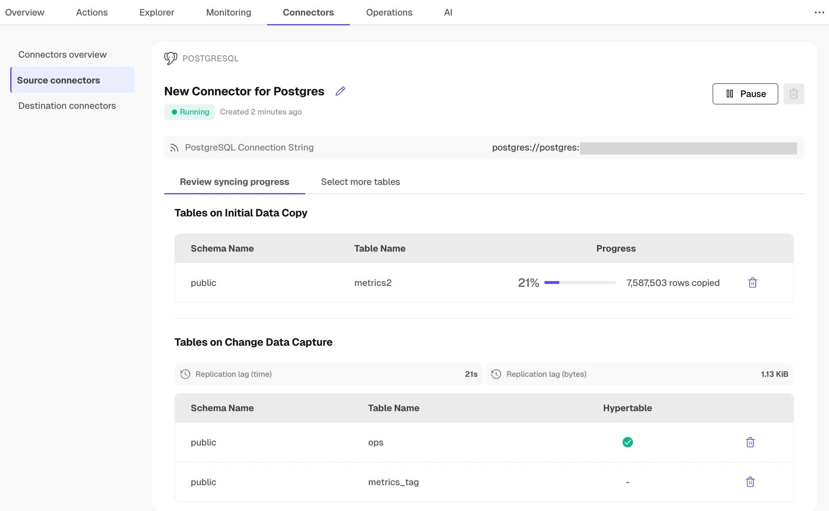Click the 21% progress value
Viewport: 829px width, 511px height.
[x=528, y=283]
